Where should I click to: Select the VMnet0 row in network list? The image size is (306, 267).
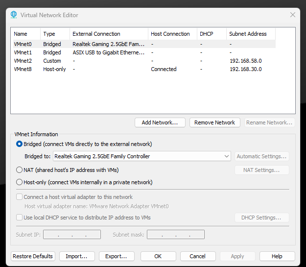(x=144, y=44)
